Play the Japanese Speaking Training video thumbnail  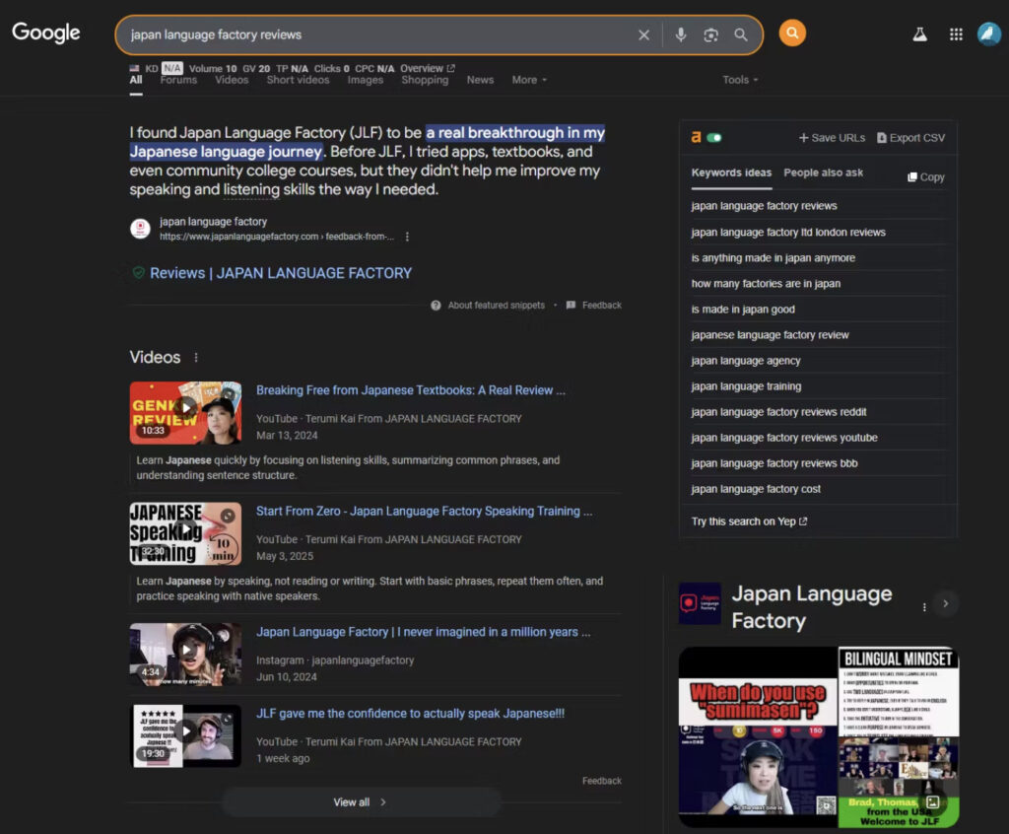[x=185, y=534]
